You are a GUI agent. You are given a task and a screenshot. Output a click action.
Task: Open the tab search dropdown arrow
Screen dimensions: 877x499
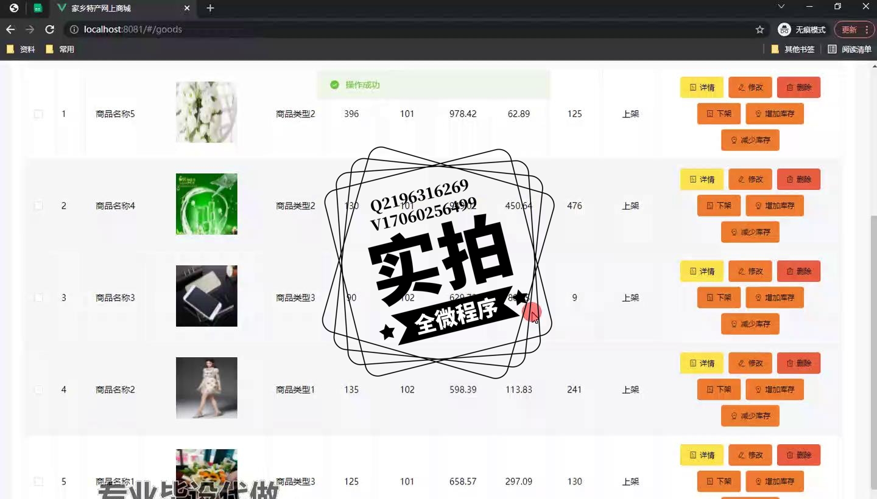781,6
